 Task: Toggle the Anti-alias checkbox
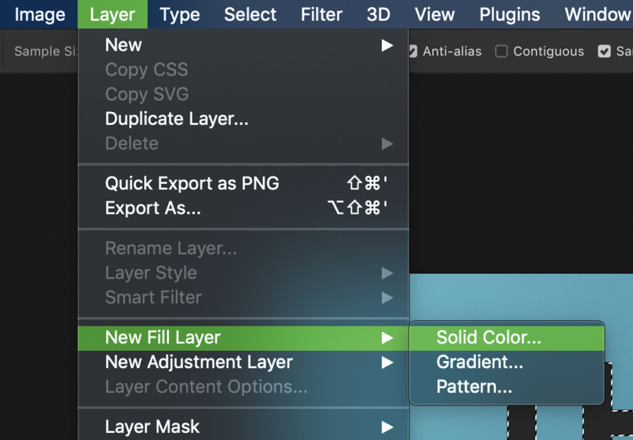[412, 52]
